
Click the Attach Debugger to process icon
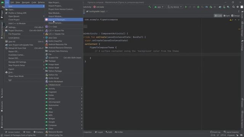tap(211, 7)
